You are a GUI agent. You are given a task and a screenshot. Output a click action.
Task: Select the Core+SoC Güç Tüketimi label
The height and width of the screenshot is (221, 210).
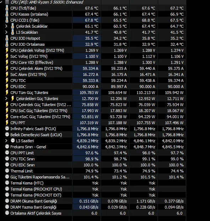[40, 117]
